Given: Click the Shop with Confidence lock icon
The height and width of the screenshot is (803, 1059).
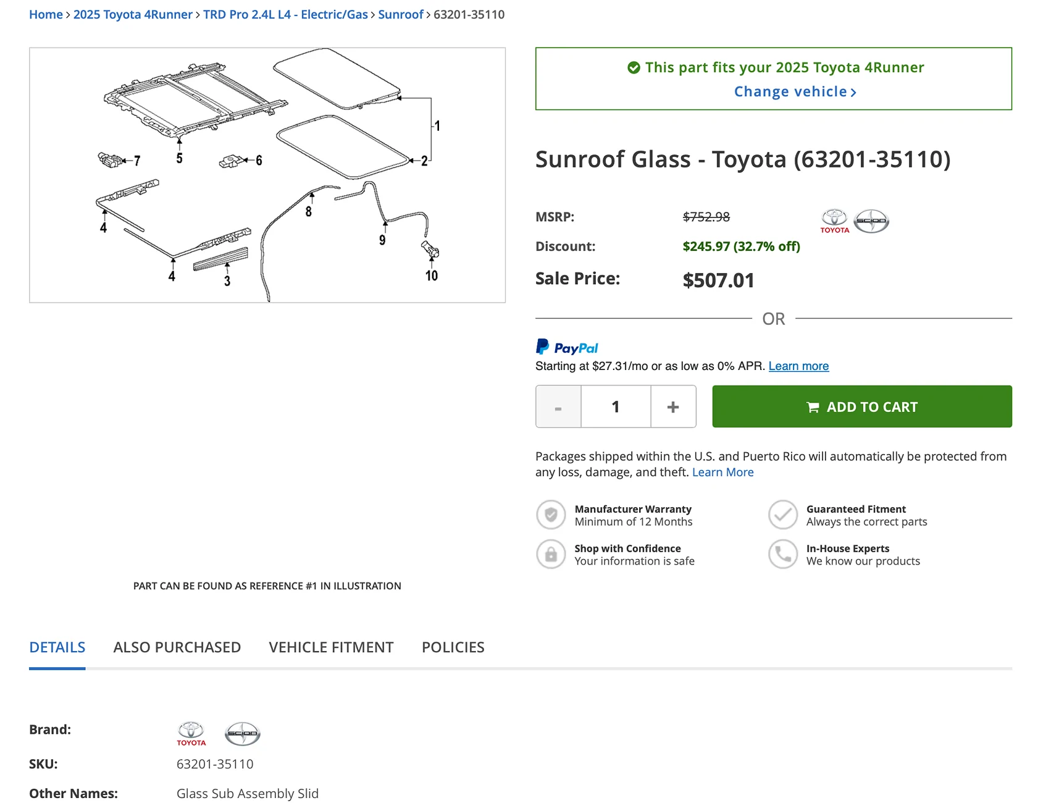Looking at the screenshot, I should [551, 554].
